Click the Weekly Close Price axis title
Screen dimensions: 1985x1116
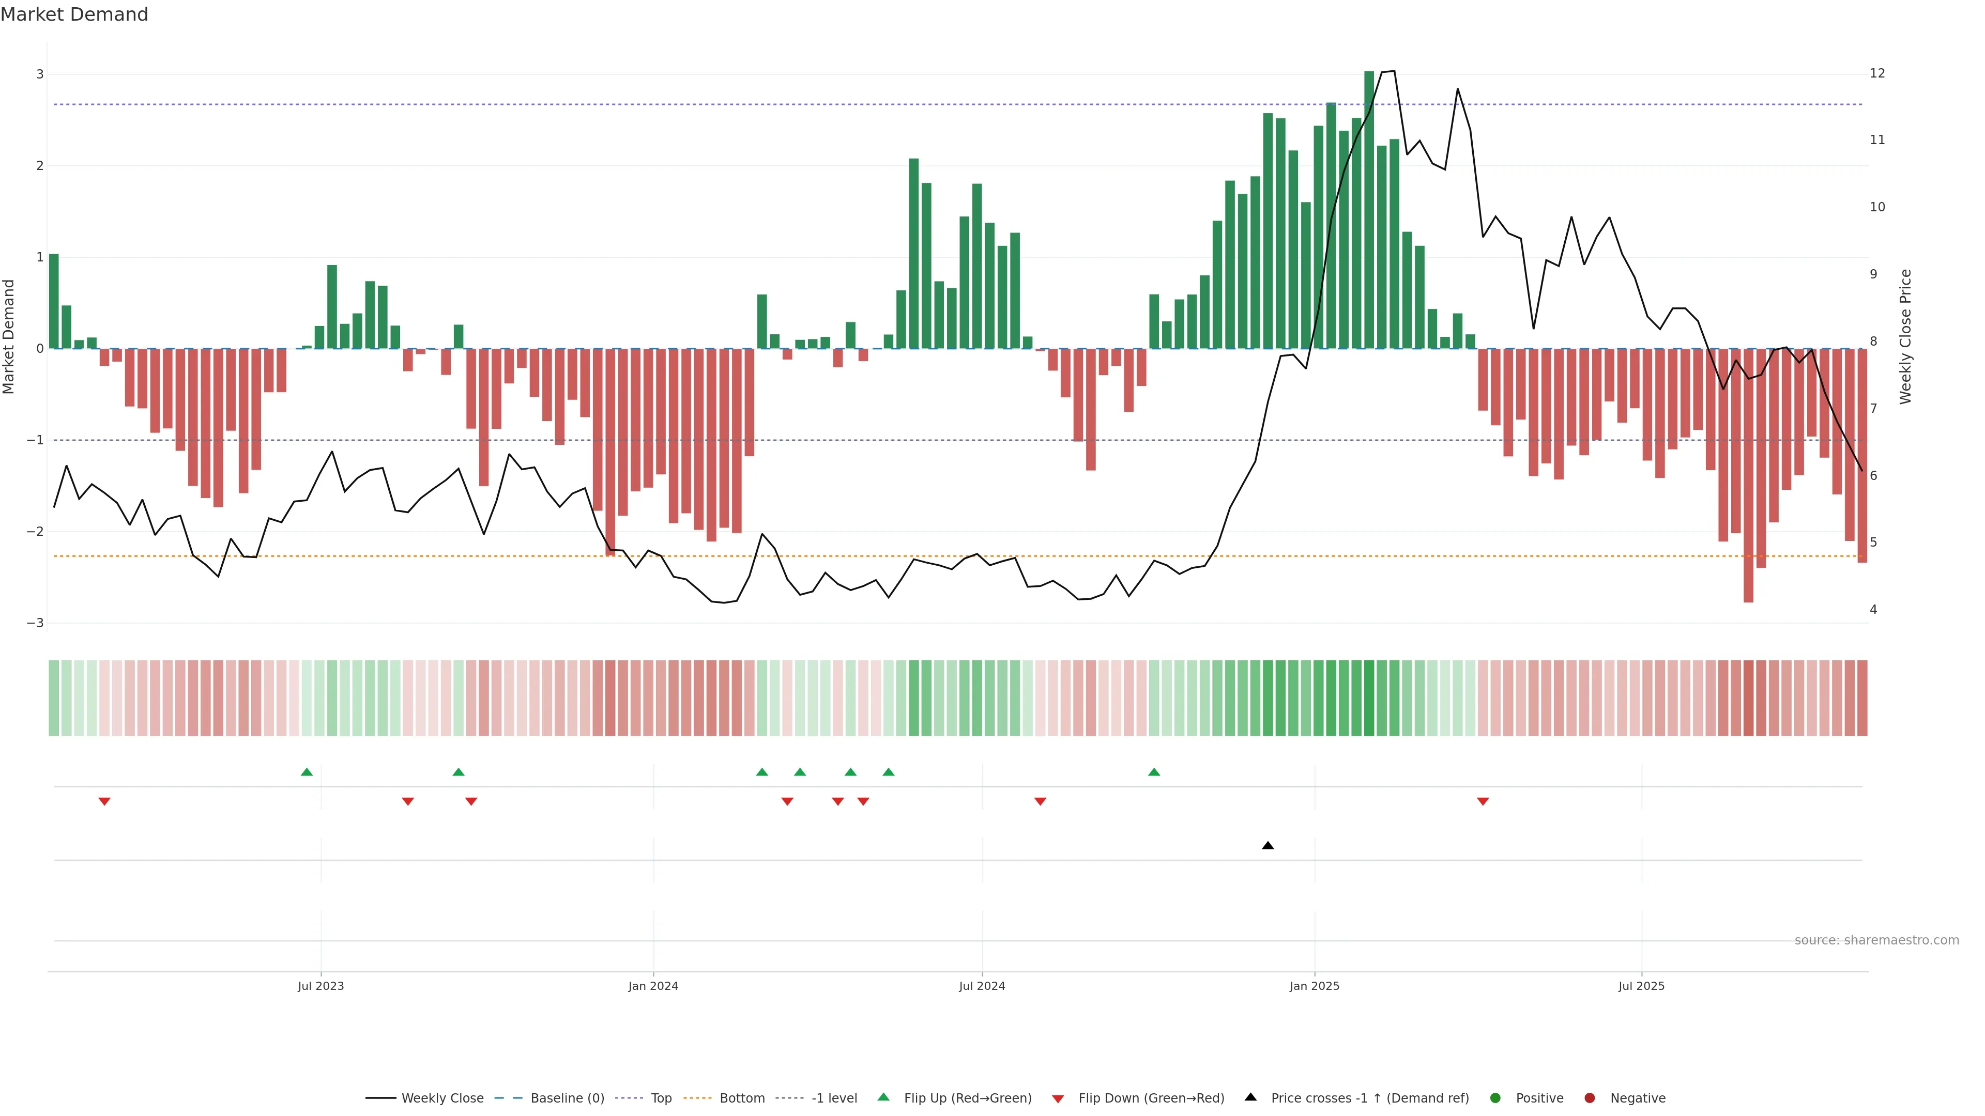click(1905, 336)
